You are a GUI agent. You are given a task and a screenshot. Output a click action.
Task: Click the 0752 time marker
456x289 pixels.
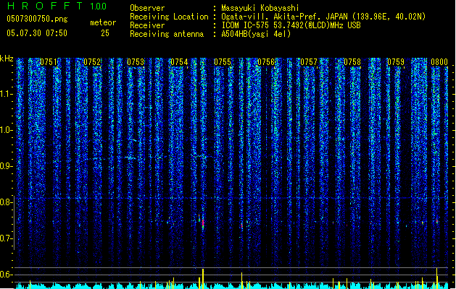92,62
